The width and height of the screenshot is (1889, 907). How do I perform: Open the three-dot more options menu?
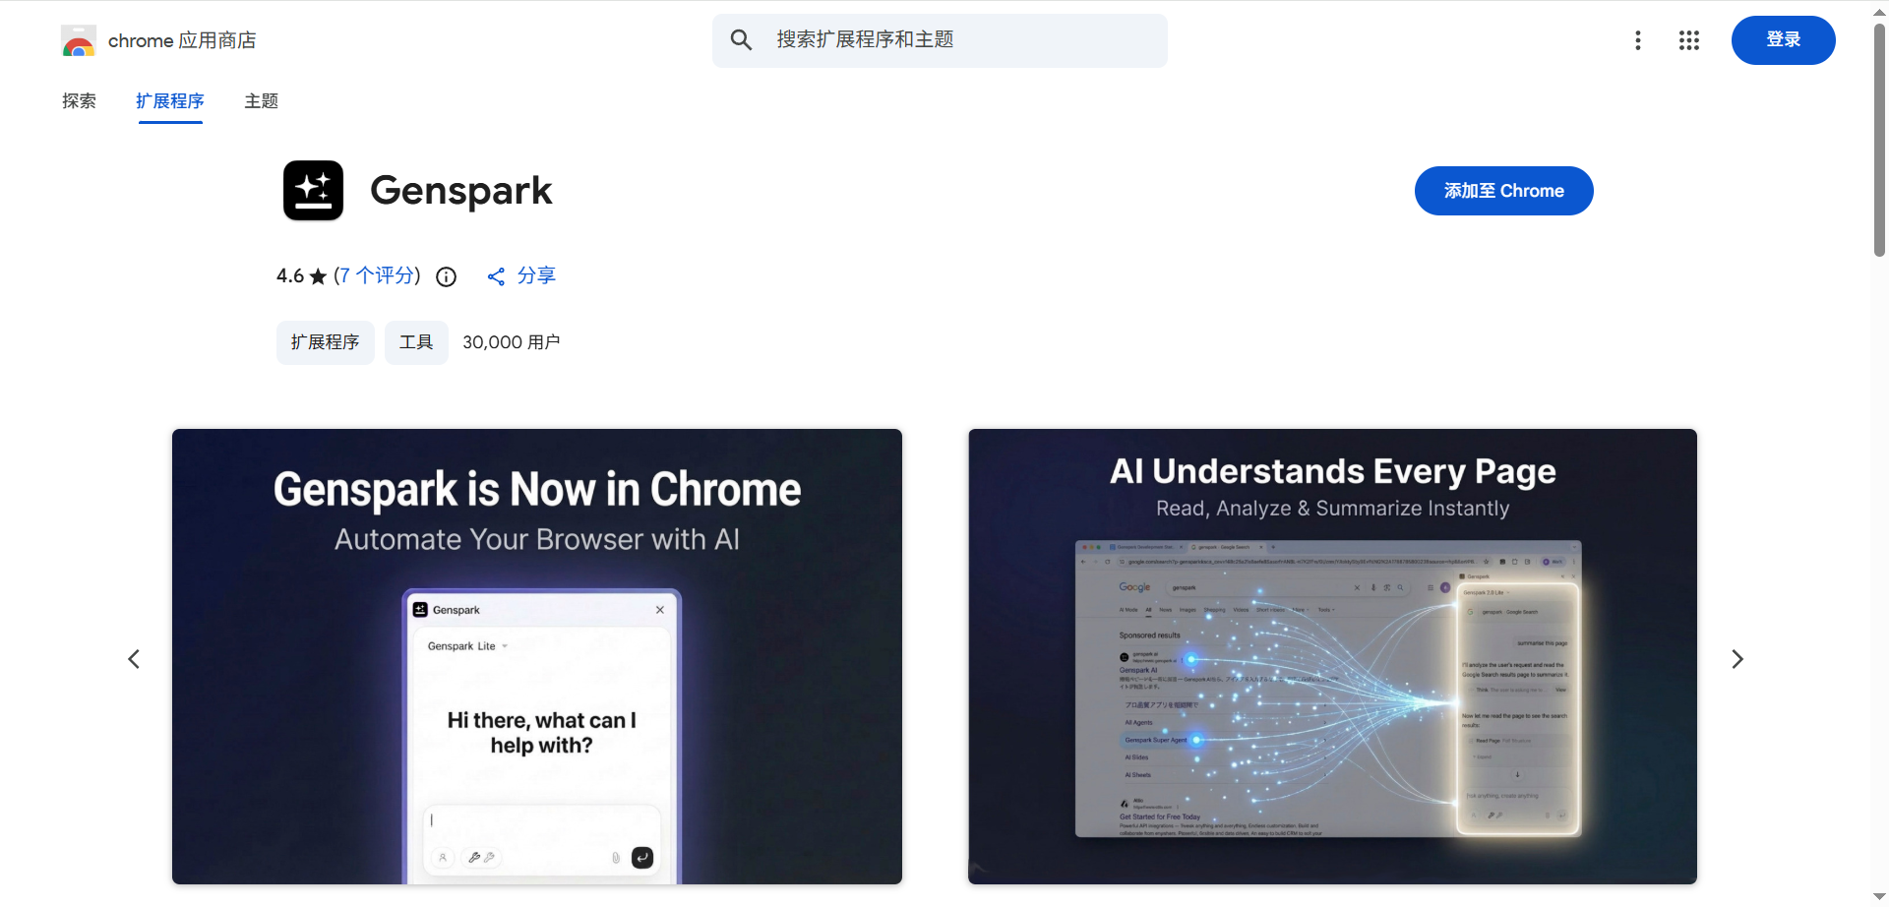pos(1638,40)
